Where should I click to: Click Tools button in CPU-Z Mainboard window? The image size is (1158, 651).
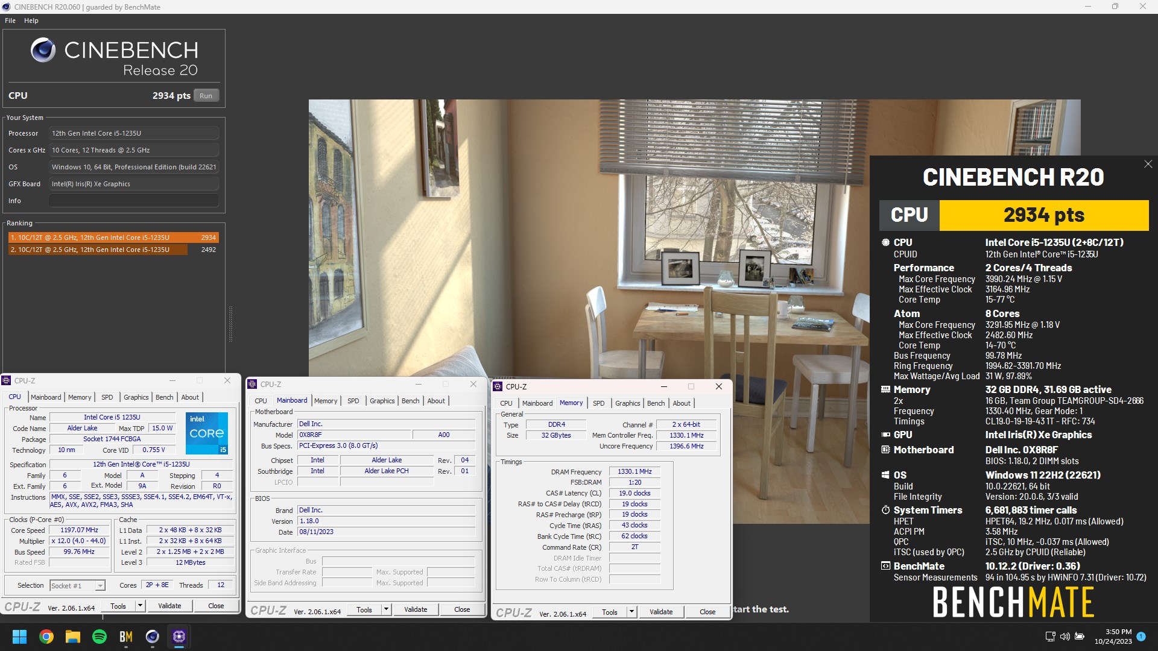pyautogui.click(x=364, y=609)
